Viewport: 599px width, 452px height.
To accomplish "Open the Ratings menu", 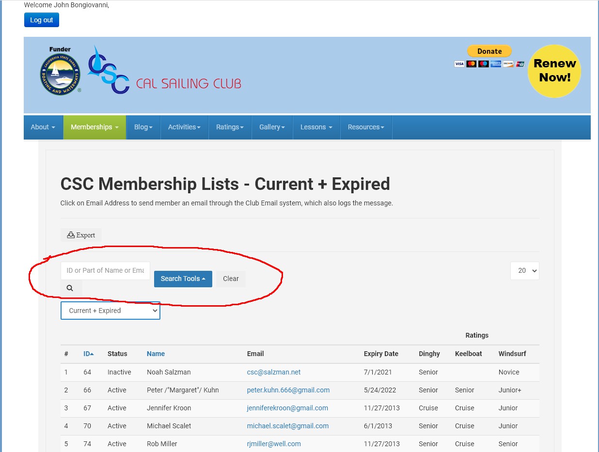I will (230, 127).
